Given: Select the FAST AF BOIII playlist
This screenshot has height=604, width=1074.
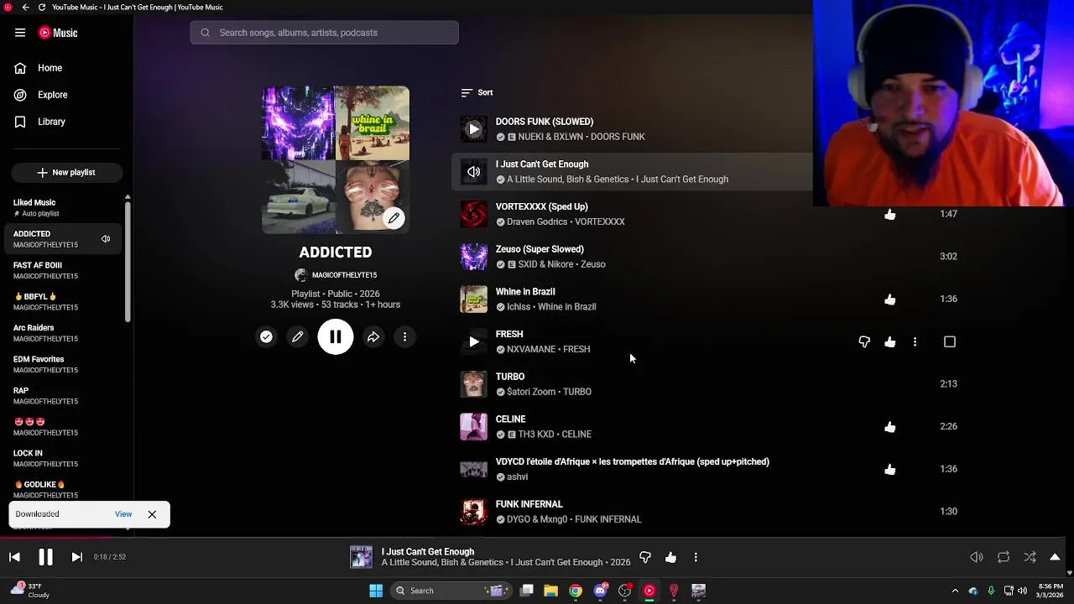Looking at the screenshot, I should pos(63,270).
